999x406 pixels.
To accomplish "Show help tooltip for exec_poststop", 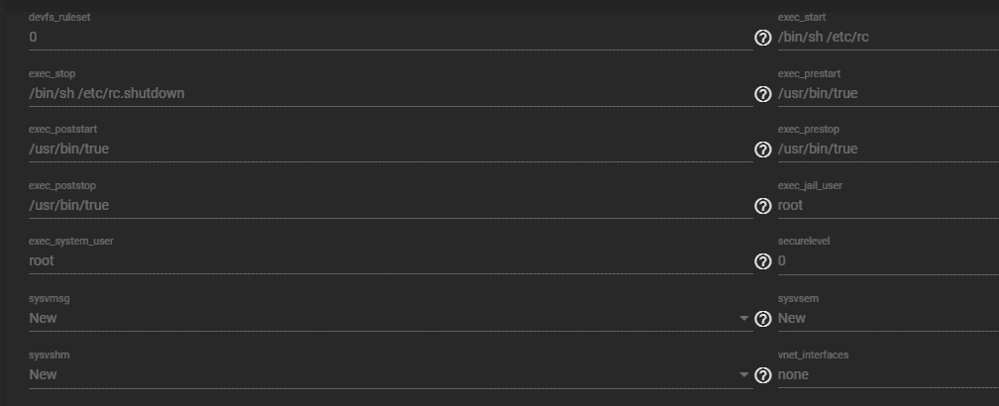I will (x=763, y=206).
